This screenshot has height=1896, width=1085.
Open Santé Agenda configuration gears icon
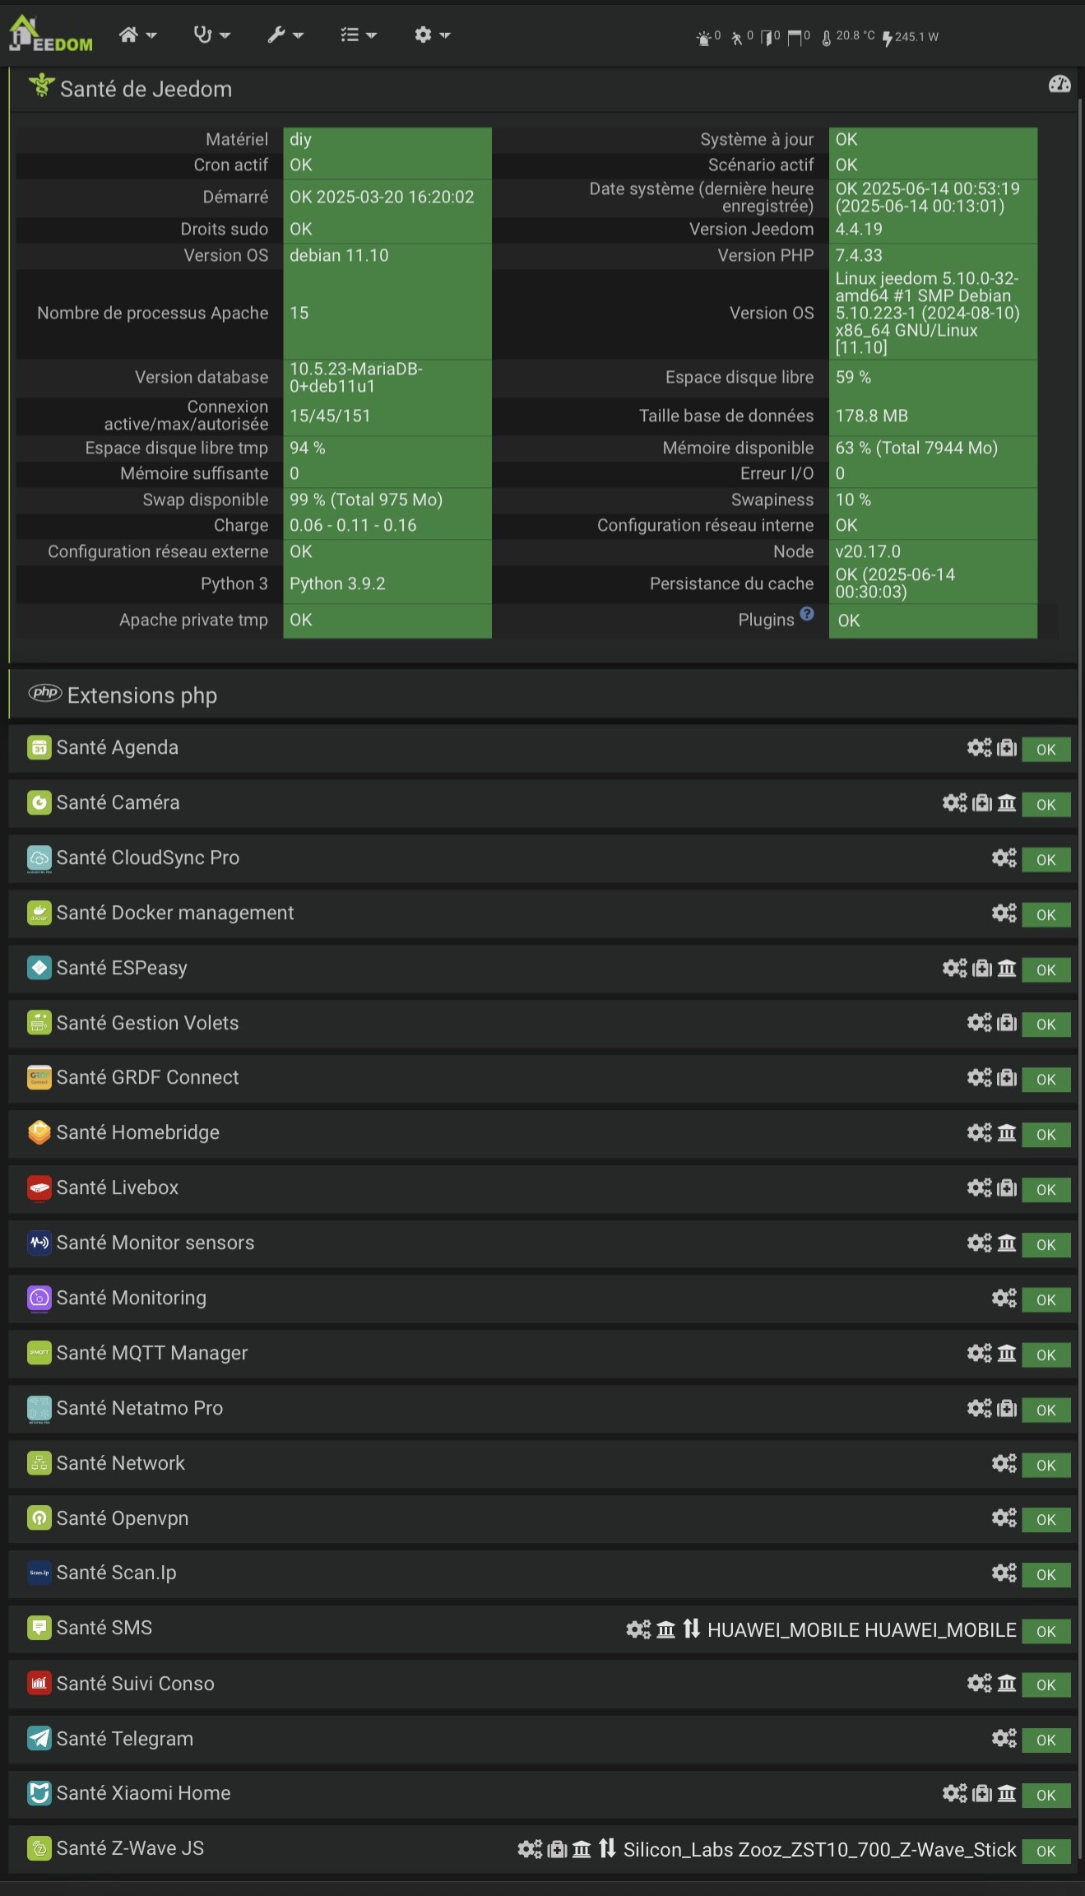coord(979,747)
